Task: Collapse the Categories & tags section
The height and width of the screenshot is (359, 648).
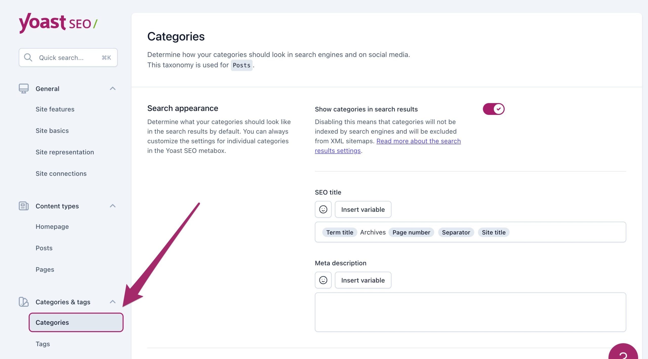Action: 112,302
